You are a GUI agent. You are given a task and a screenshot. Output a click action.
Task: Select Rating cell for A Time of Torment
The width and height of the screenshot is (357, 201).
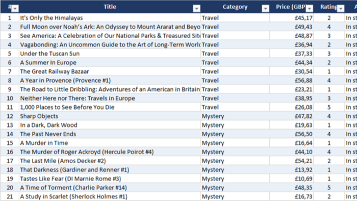click(329, 188)
